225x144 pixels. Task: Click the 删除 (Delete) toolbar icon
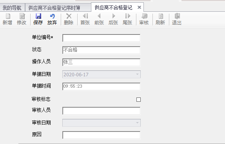[x=69, y=19]
